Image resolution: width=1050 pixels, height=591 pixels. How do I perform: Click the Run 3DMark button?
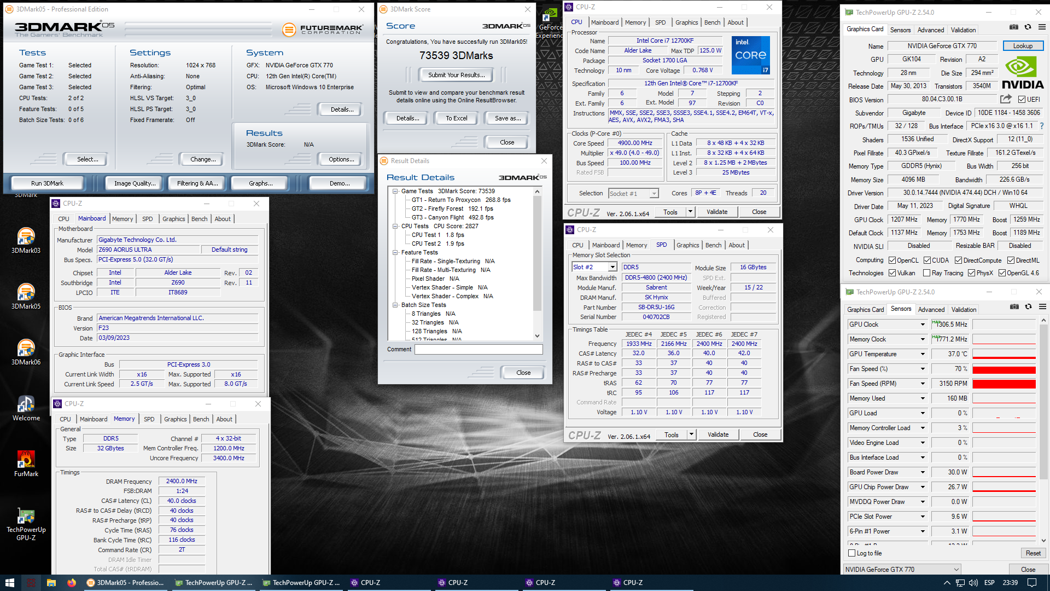[47, 183]
